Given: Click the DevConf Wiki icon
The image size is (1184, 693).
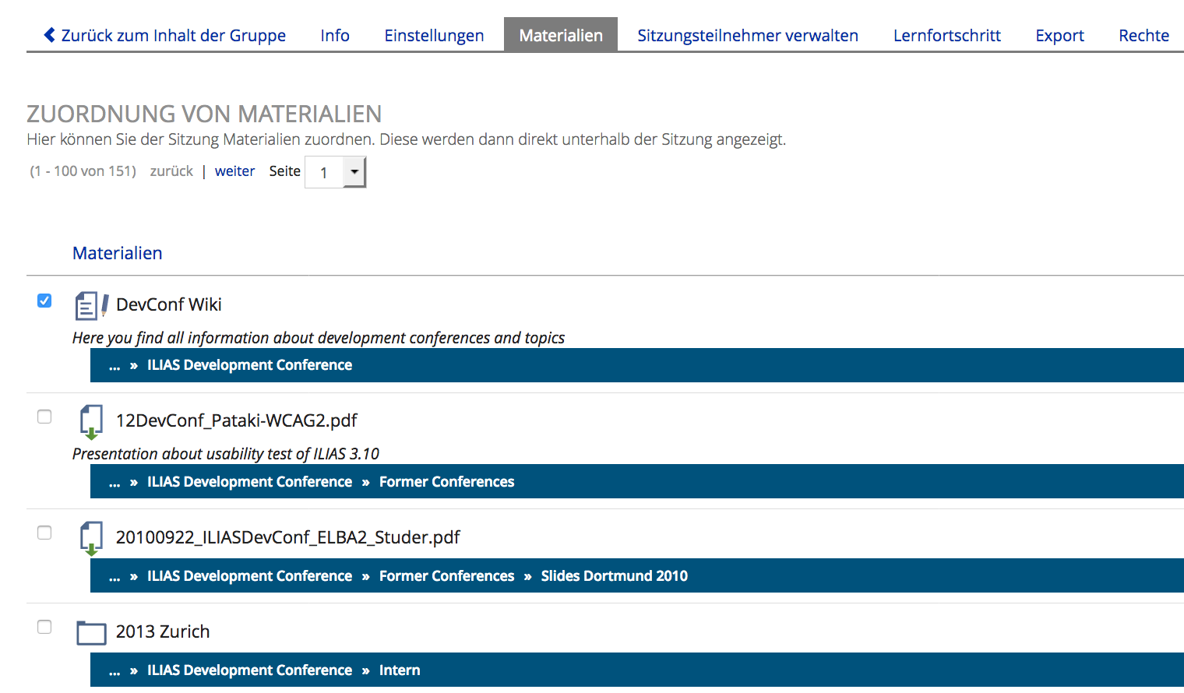Looking at the screenshot, I should tap(91, 305).
